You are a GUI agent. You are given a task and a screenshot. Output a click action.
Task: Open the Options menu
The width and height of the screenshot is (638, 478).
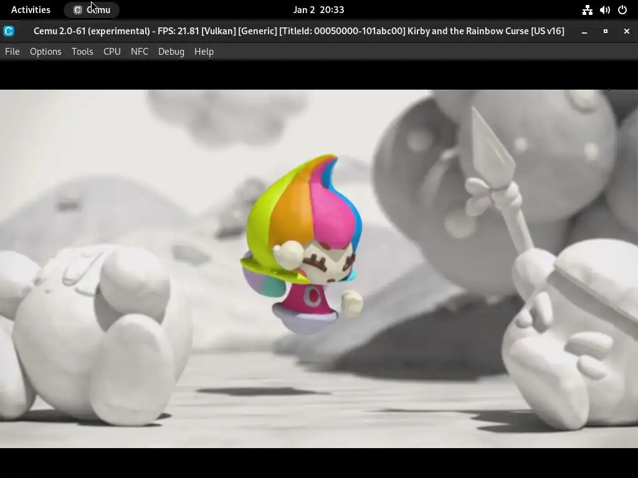coord(45,52)
